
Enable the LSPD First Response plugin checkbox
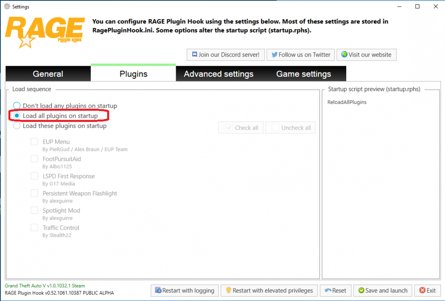pyautogui.click(x=34, y=176)
